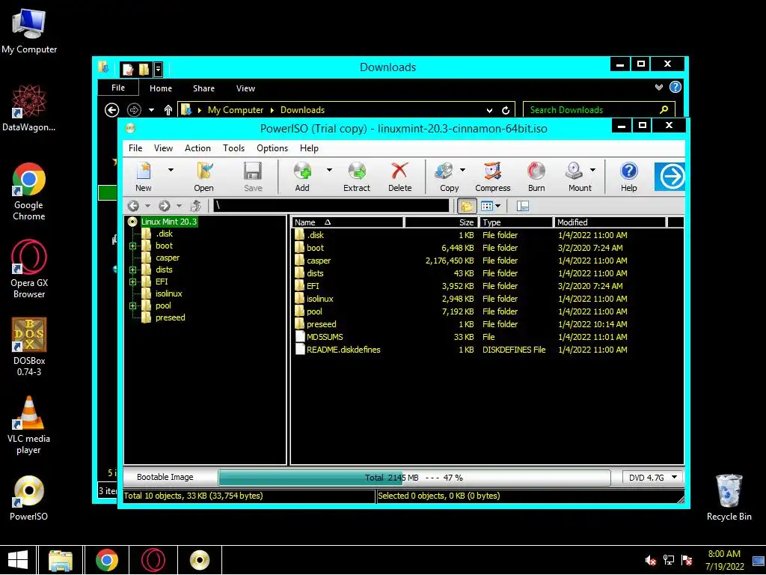Select the Recycle Bin desktop icon
The height and width of the screenshot is (575, 766).
coord(729,497)
